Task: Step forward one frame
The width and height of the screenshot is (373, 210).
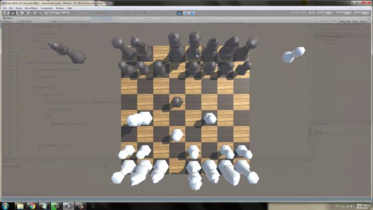Action: coord(192,13)
